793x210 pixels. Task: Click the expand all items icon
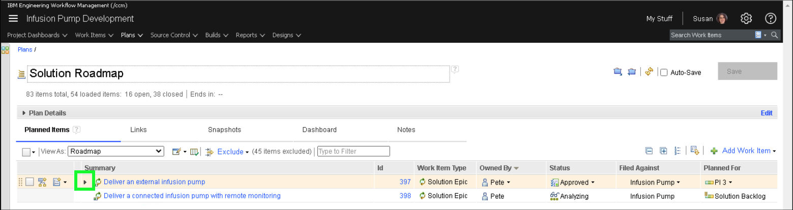(x=663, y=151)
